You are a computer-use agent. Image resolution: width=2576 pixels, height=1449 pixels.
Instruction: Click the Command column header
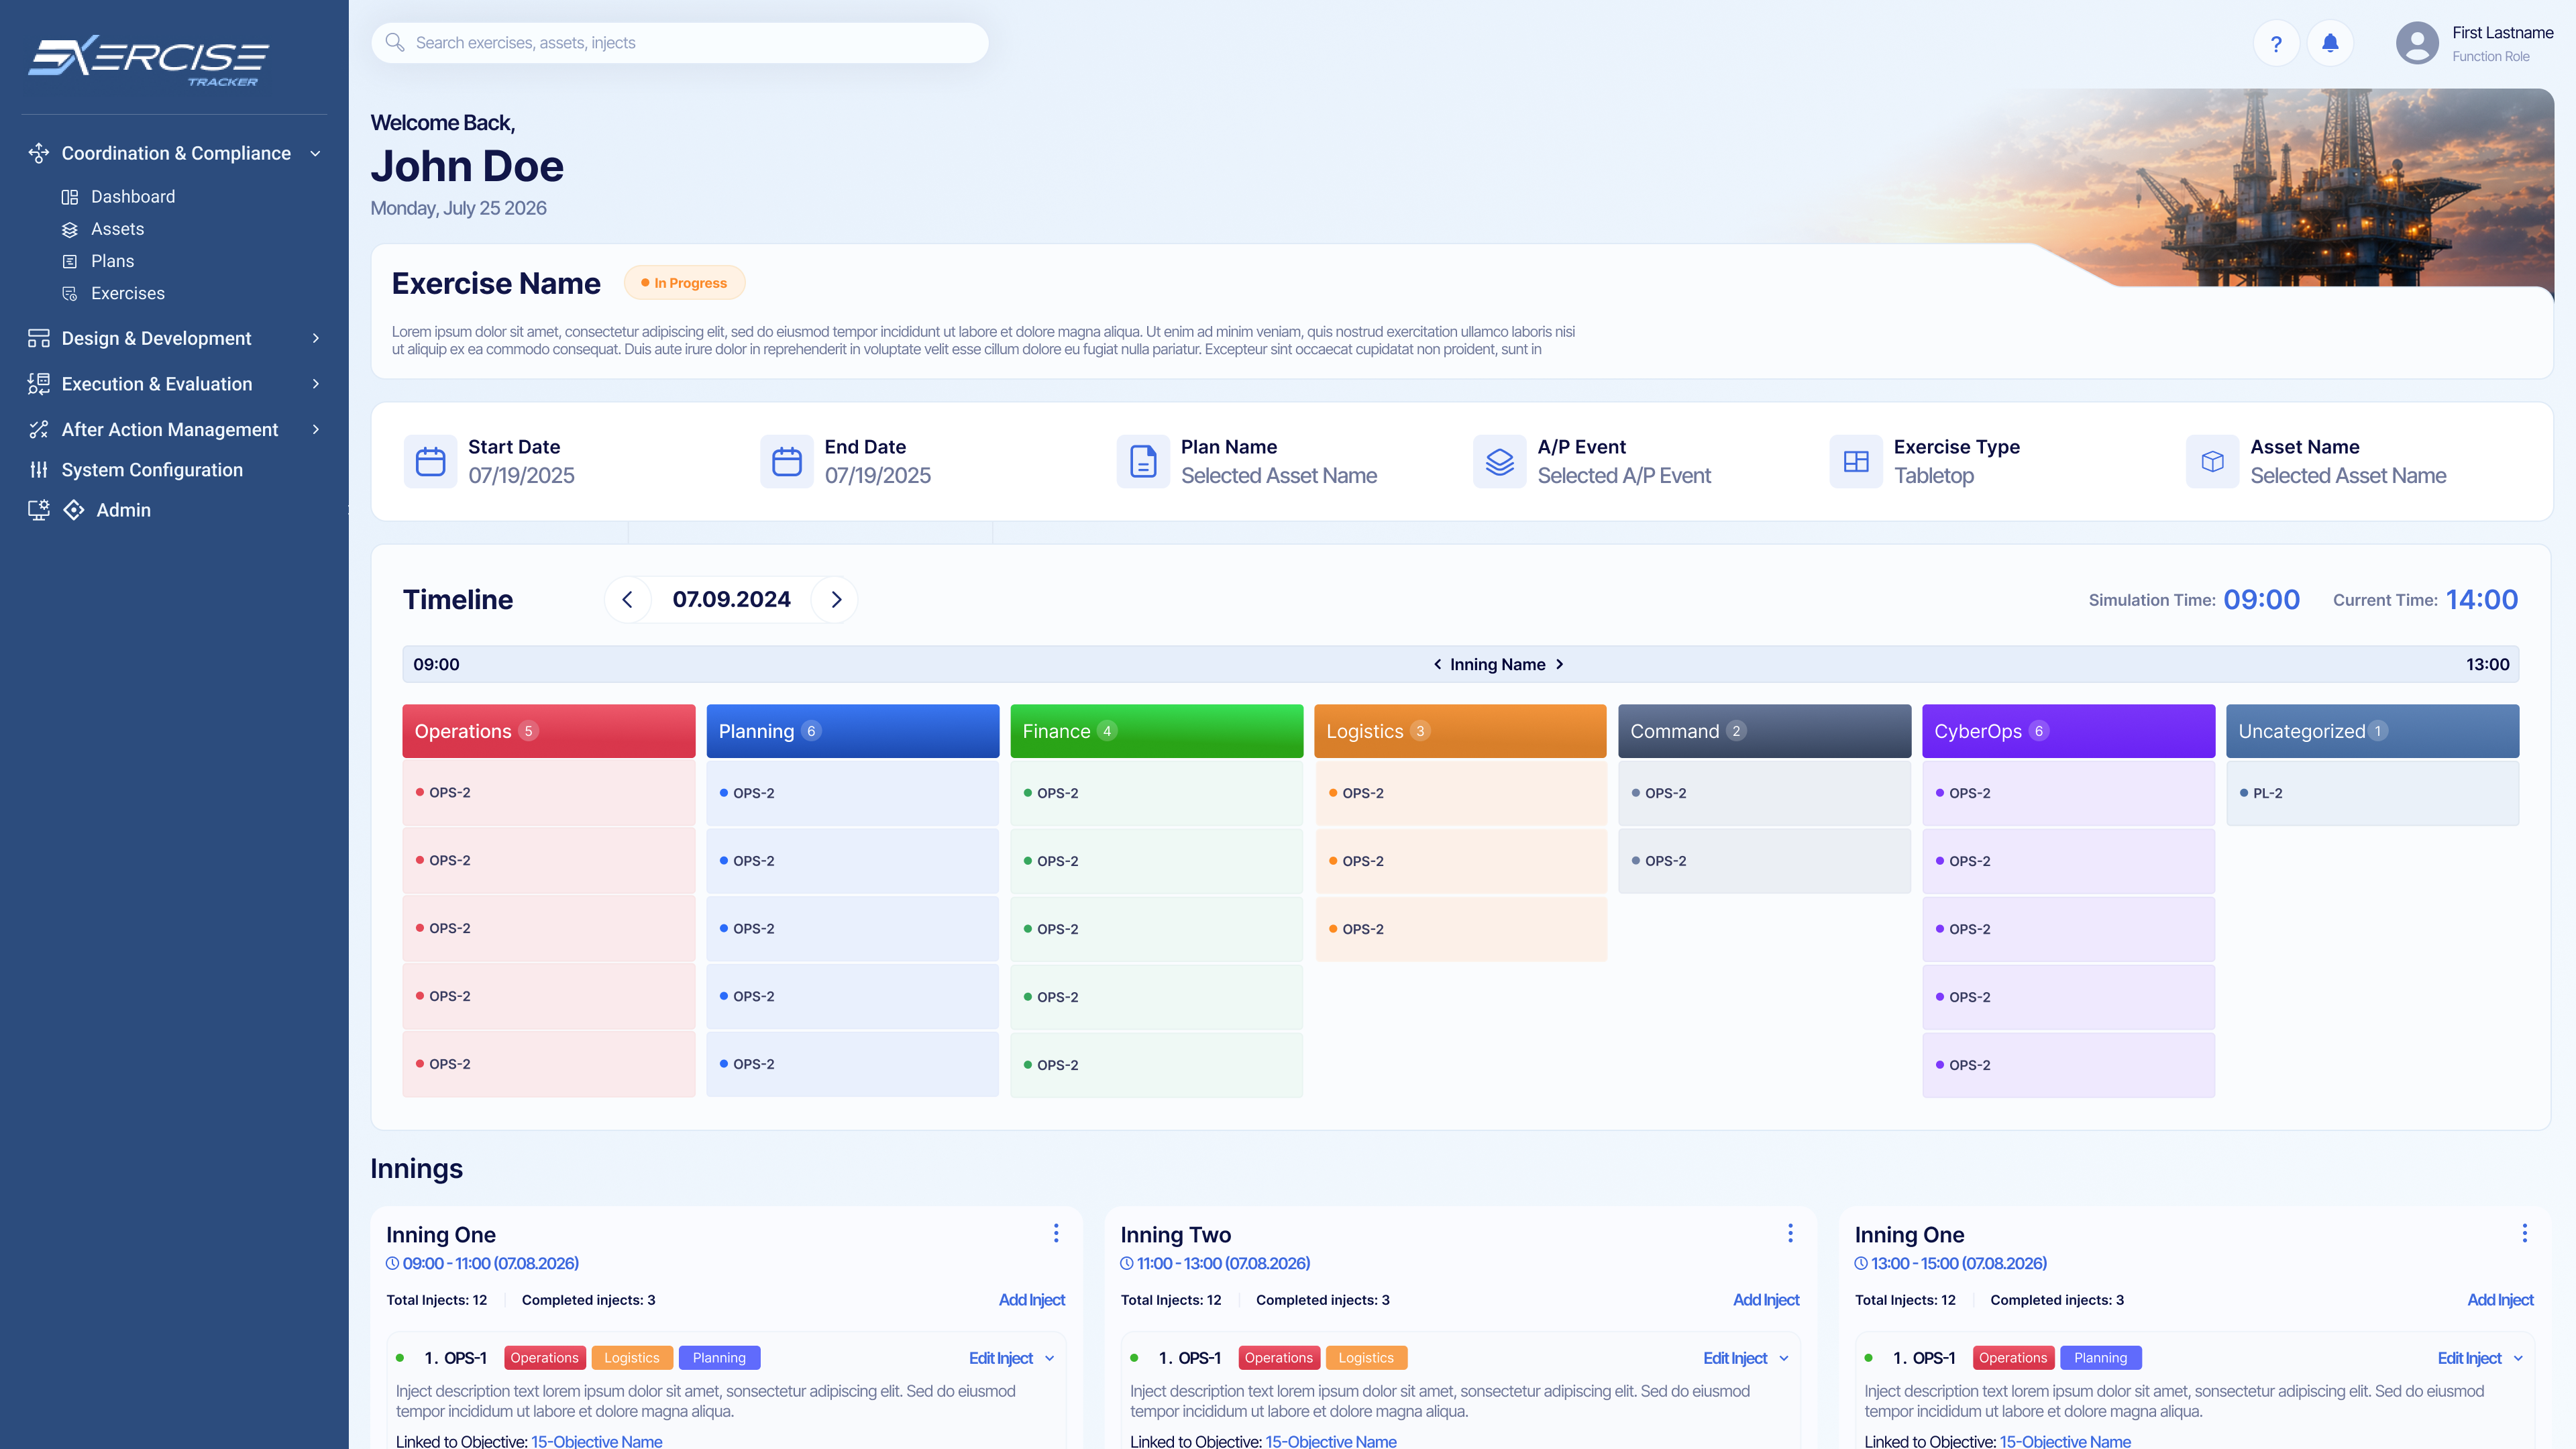coord(1765,731)
